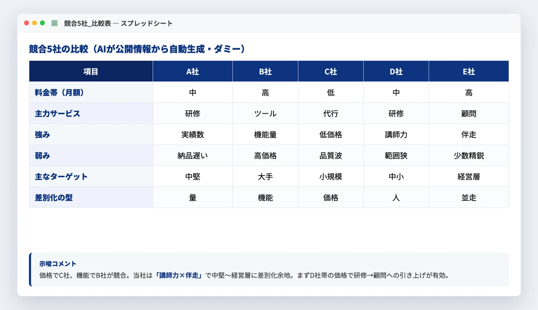The image size is (538, 310).
Task: Select row label 主なターゲット
Action: click(91, 177)
